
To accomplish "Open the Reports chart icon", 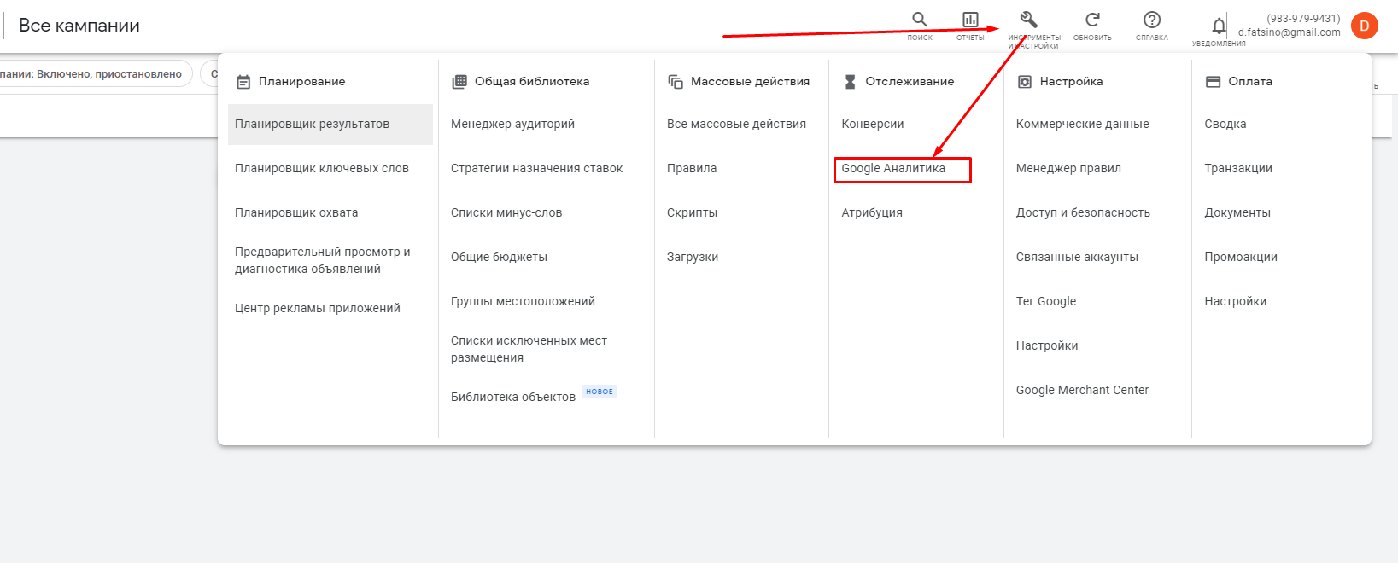I will tap(970, 20).
